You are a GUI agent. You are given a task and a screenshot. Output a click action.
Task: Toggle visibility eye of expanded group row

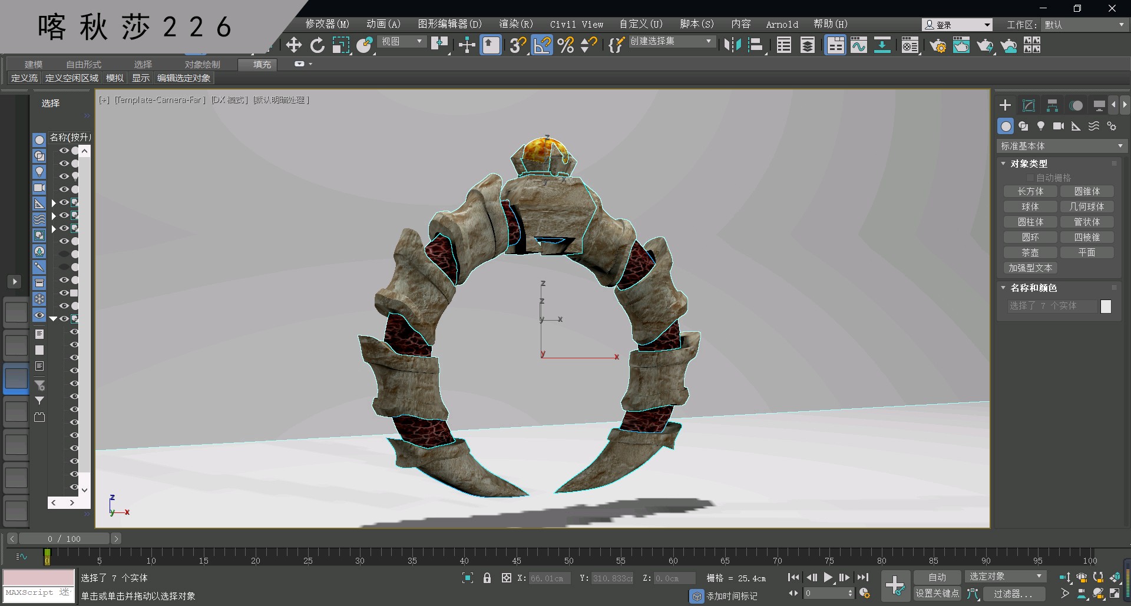tap(64, 319)
